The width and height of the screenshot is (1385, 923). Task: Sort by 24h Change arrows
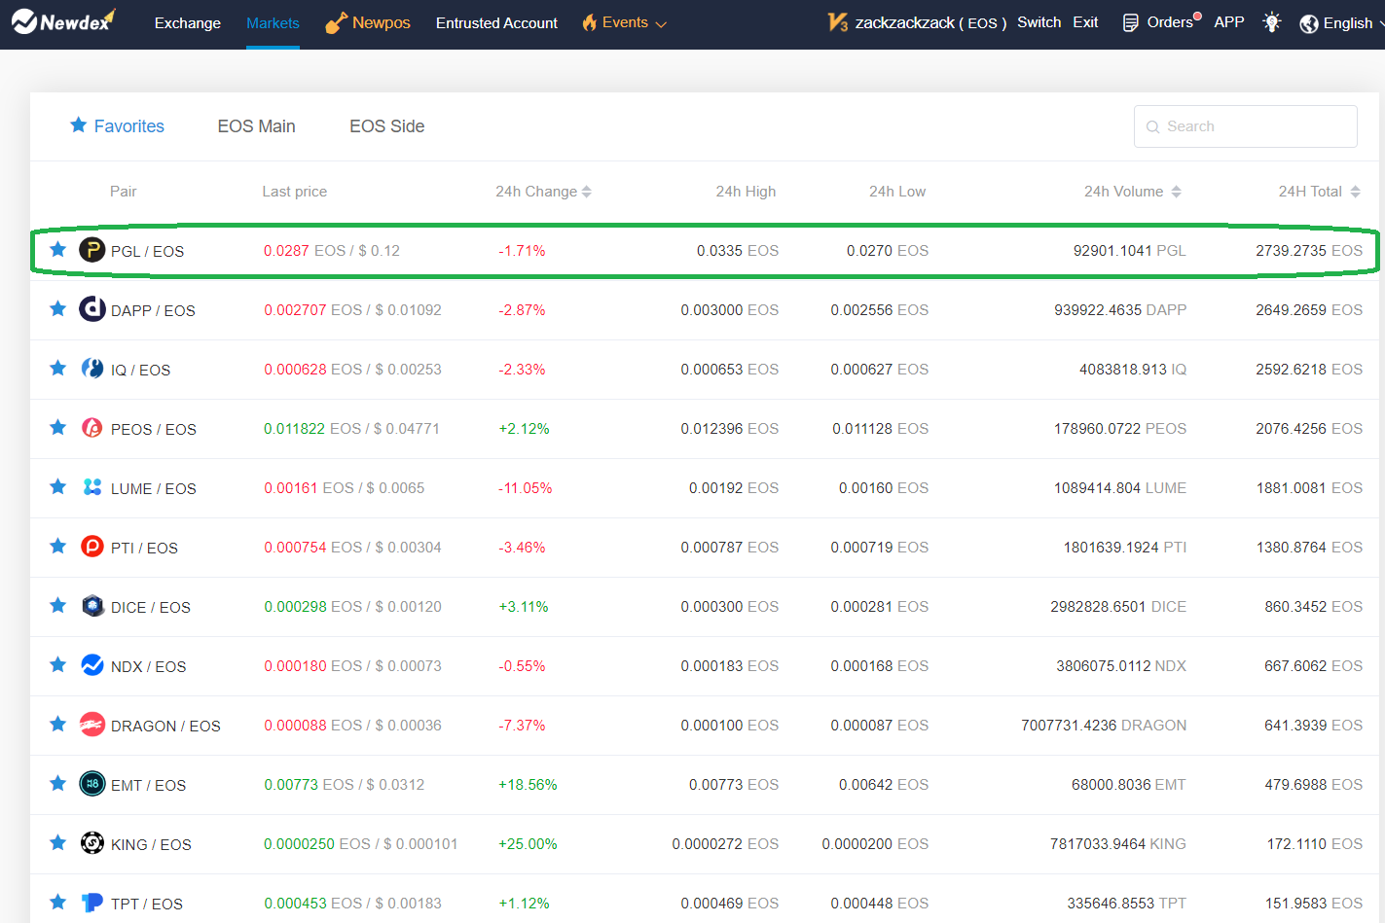[587, 192]
